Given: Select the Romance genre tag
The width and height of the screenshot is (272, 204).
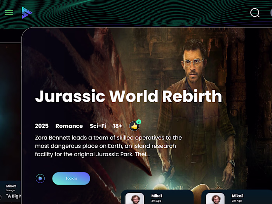Looking at the screenshot, I should (69, 126).
